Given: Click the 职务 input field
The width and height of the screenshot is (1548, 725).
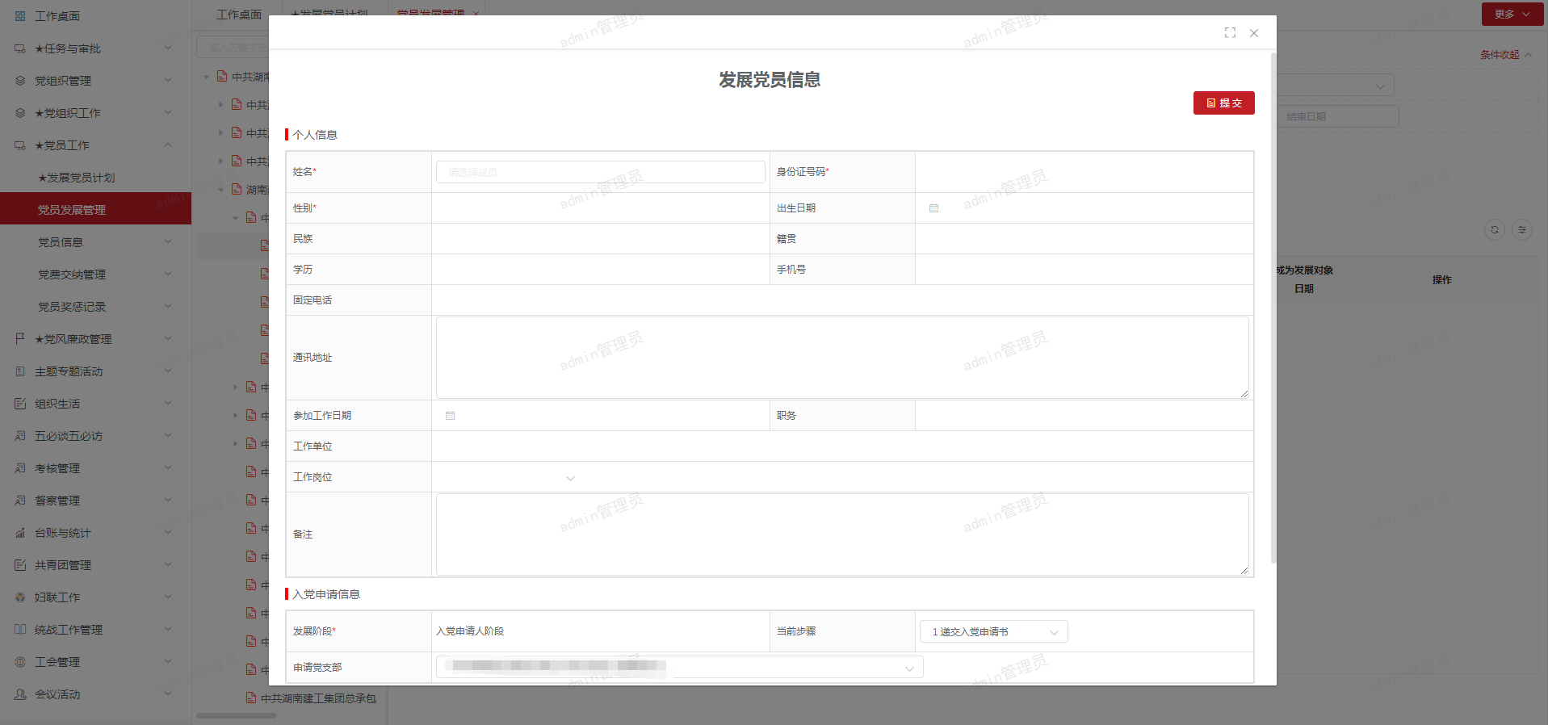Looking at the screenshot, I should click(1084, 416).
